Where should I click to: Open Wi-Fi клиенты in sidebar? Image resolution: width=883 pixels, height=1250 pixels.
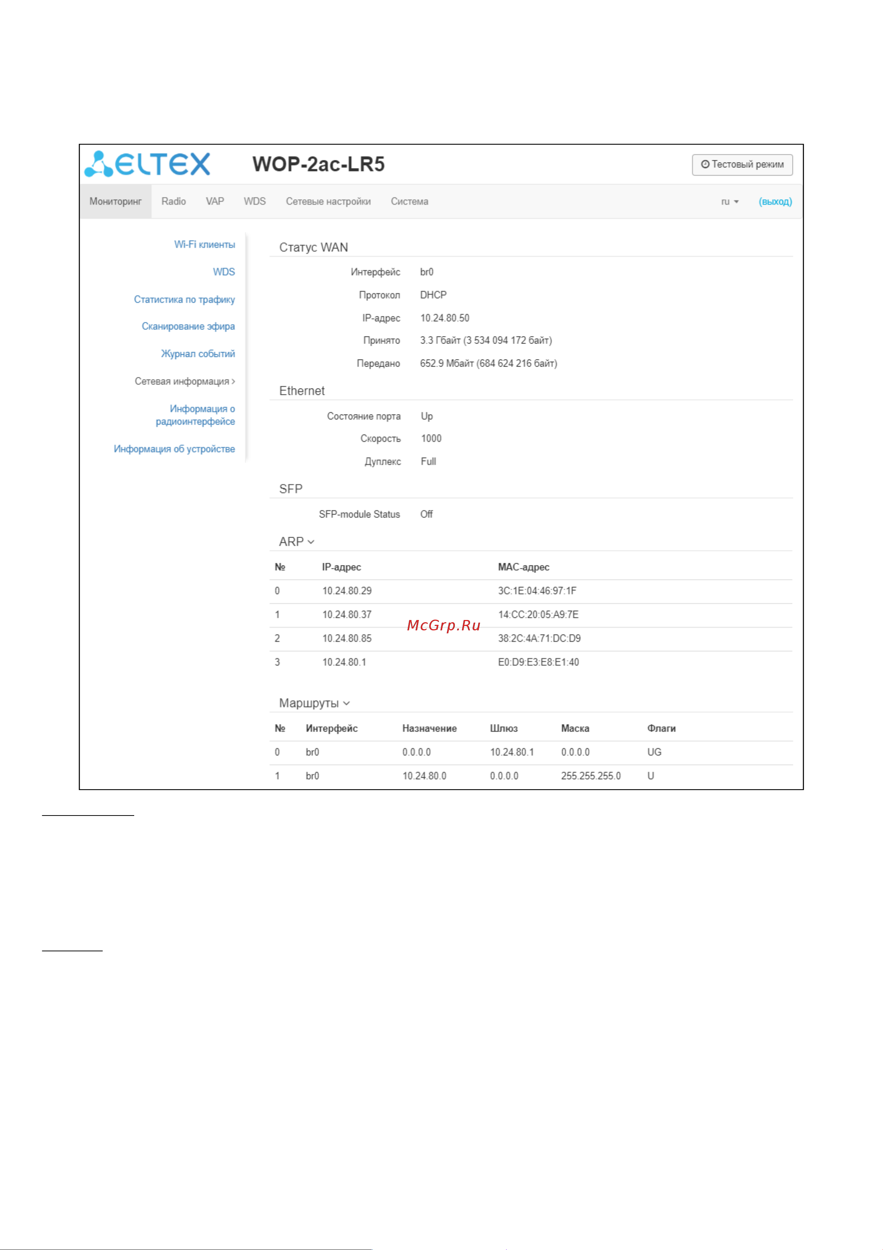[205, 245]
